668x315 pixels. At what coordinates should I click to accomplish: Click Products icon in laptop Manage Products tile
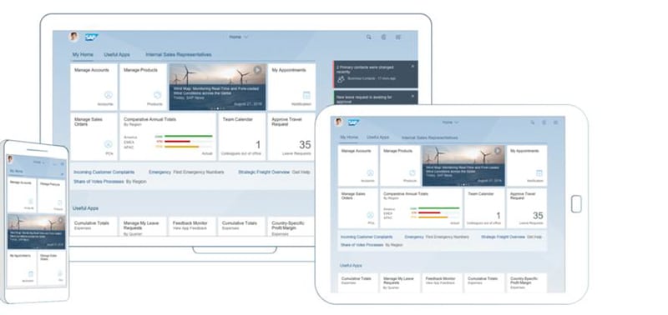click(x=157, y=95)
